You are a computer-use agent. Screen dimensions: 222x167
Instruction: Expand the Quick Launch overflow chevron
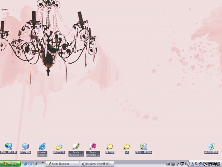coord(42,162)
